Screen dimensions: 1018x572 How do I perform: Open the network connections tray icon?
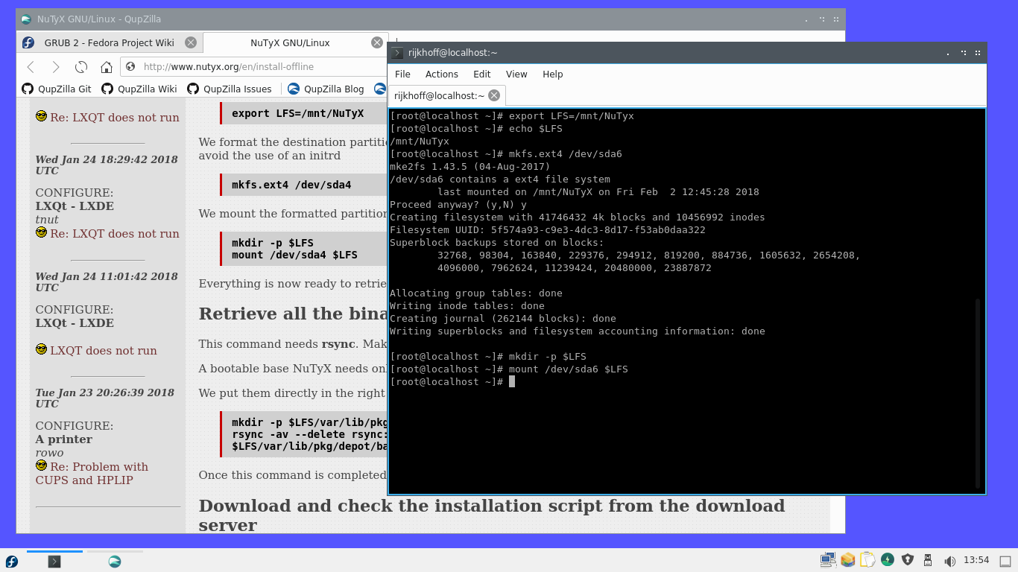827,560
